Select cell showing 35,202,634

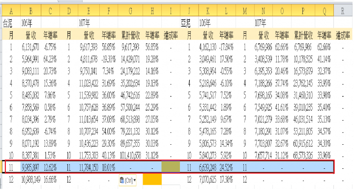coord(130,83)
